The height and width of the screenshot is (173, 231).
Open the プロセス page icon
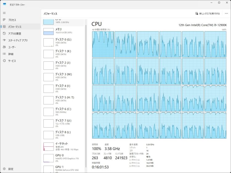tap(4, 20)
